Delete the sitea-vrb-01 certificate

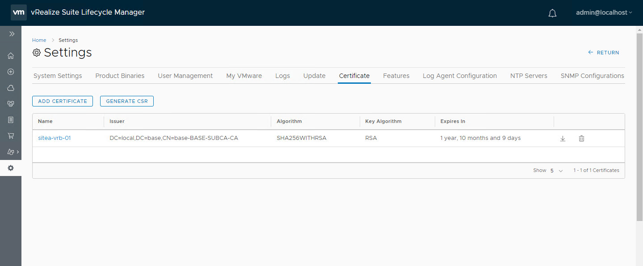tap(581, 139)
